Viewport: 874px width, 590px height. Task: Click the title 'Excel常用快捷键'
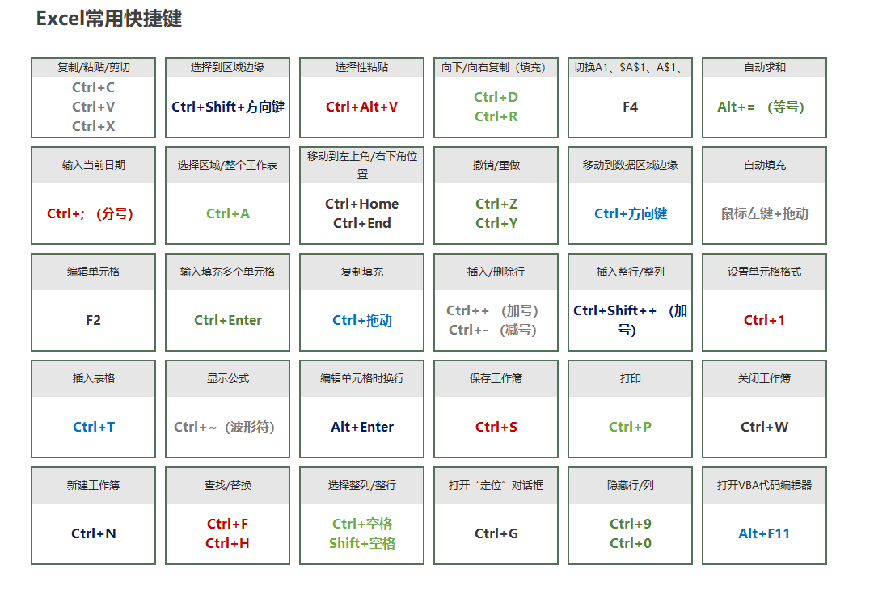point(109,19)
